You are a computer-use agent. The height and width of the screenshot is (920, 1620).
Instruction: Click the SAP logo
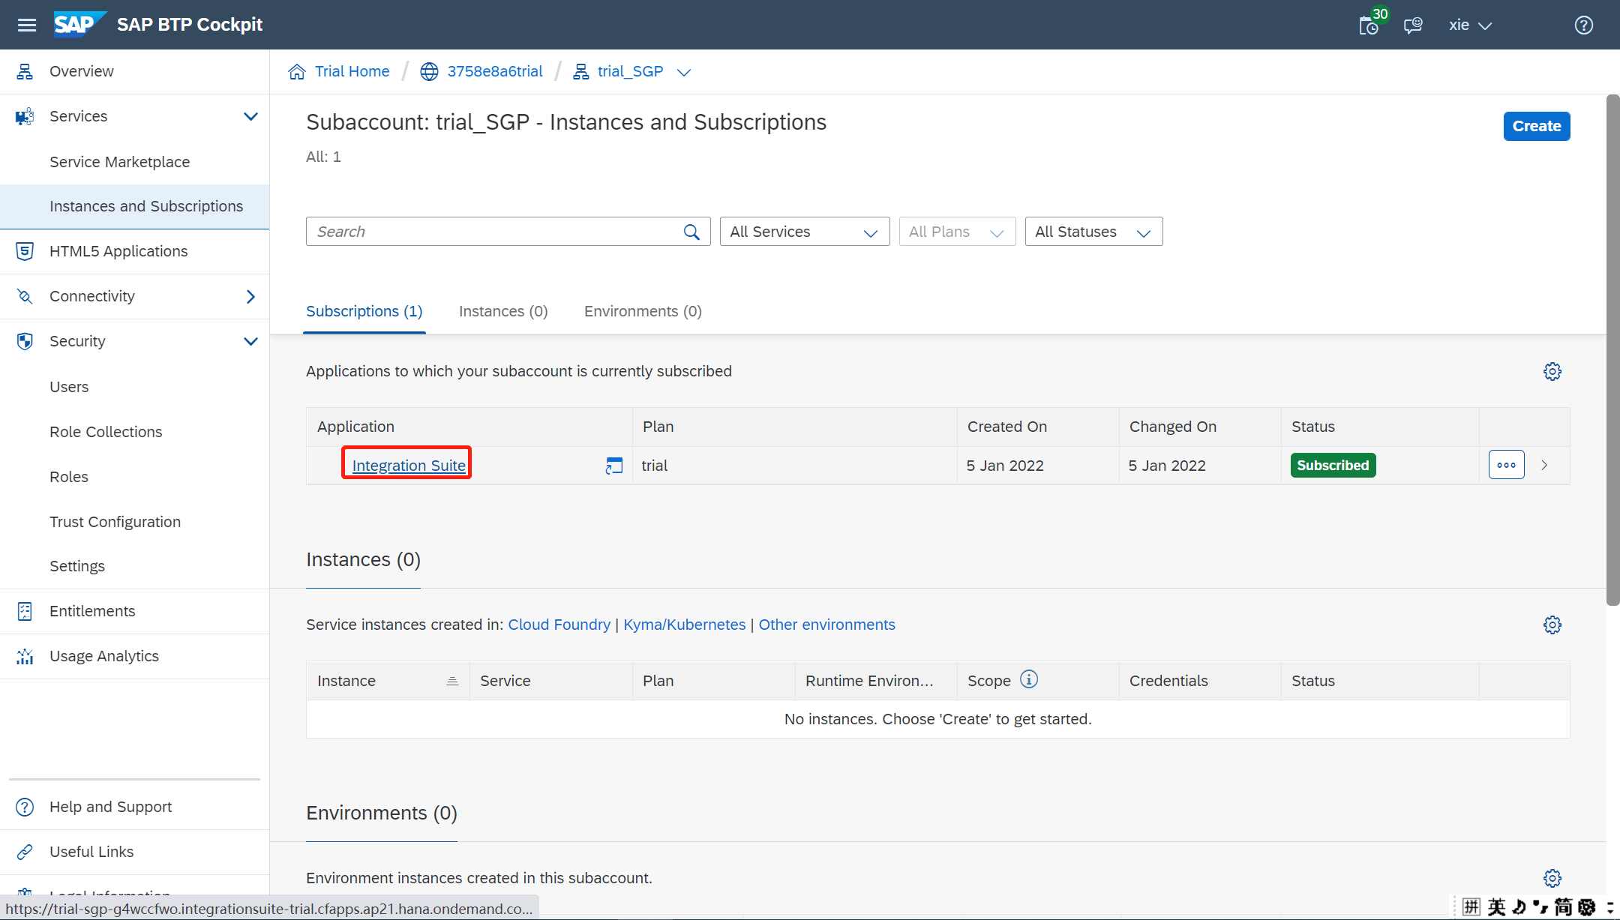[x=79, y=24]
